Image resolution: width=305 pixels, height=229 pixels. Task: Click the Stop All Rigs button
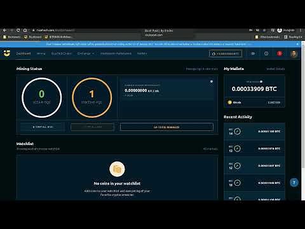[x=92, y=127]
